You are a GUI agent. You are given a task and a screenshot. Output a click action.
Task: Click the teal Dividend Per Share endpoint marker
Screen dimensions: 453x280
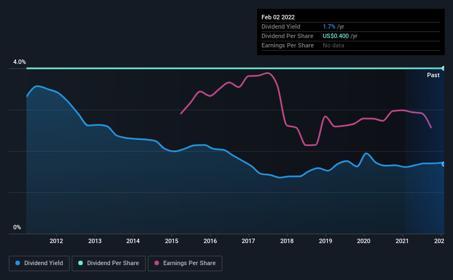(443, 68)
